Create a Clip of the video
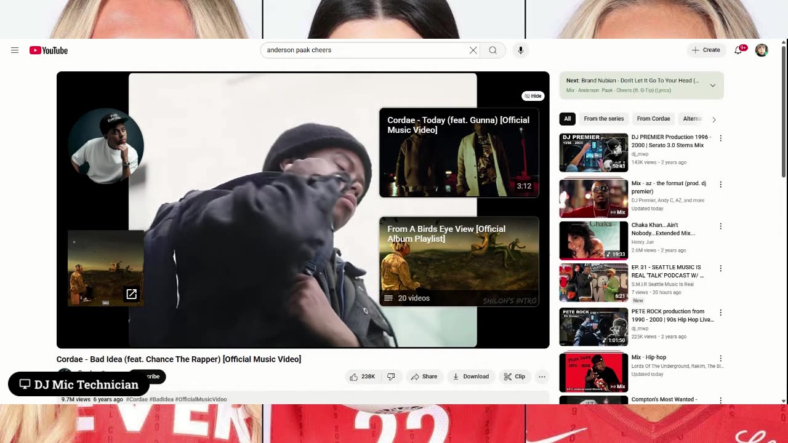 [x=514, y=377]
